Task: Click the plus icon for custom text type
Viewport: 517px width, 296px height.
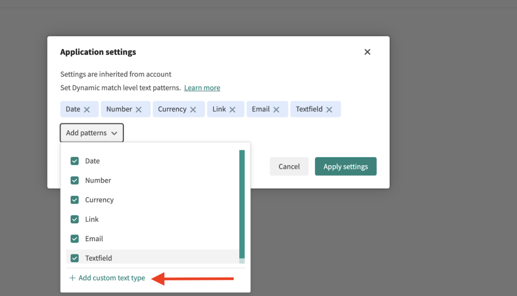Action: (x=72, y=278)
